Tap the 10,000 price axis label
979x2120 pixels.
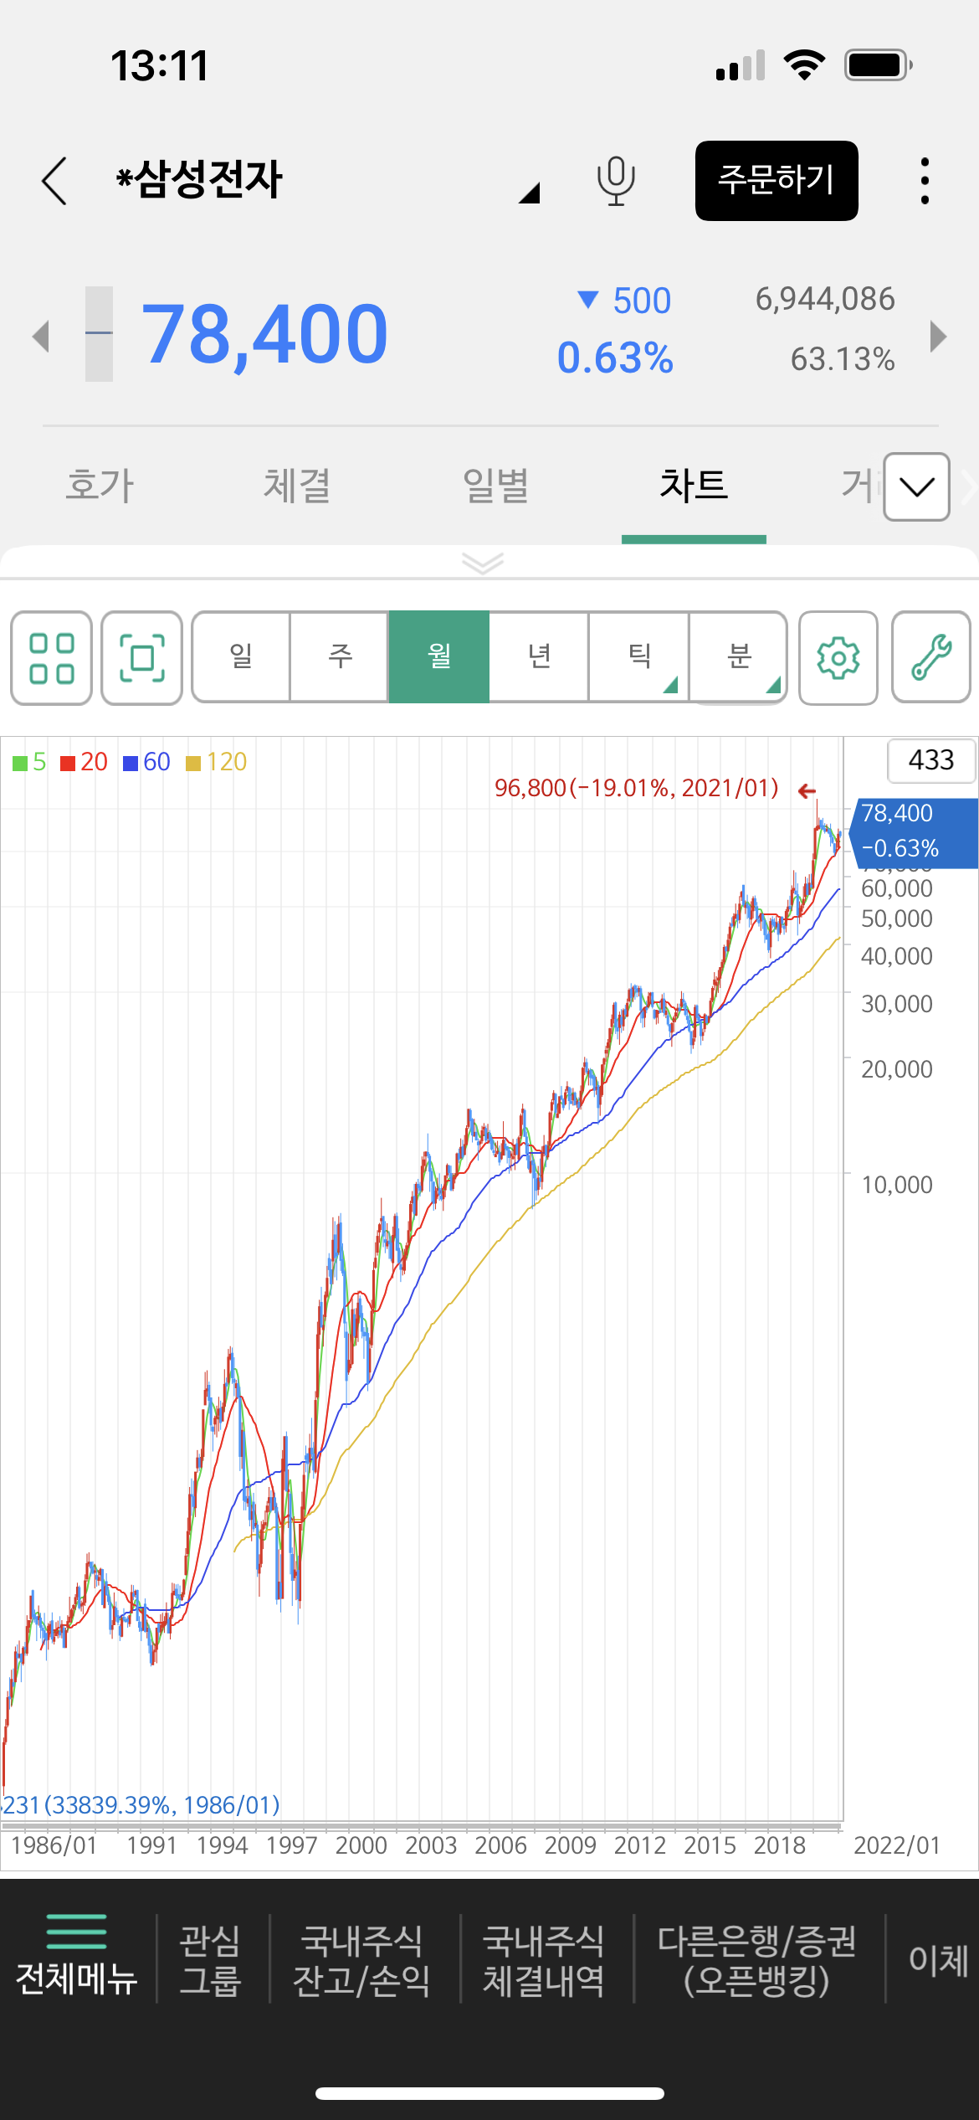pos(897,1185)
